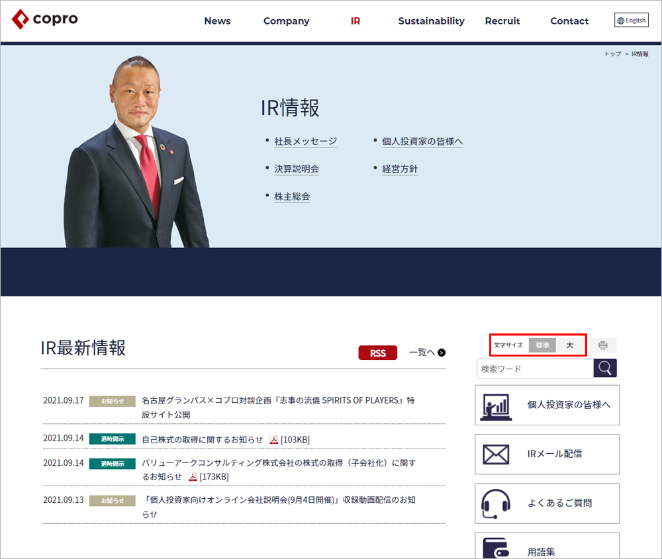Open the Sustainability menu
The image size is (662, 559).
[x=431, y=21]
